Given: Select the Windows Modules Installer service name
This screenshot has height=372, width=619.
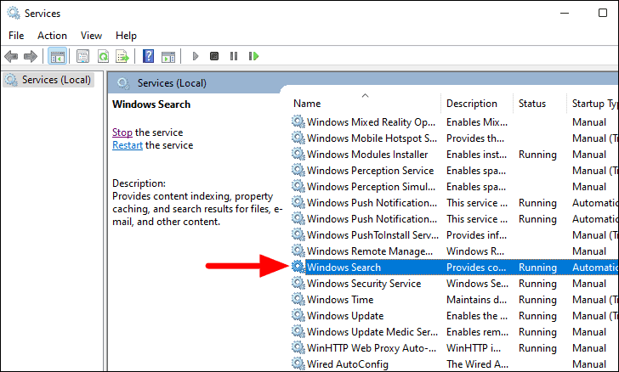Looking at the screenshot, I should pyautogui.click(x=367, y=155).
